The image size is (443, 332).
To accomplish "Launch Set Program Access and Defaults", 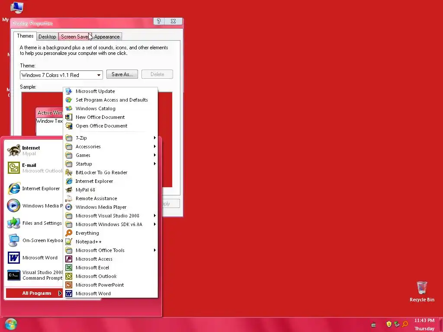I will point(110,100).
